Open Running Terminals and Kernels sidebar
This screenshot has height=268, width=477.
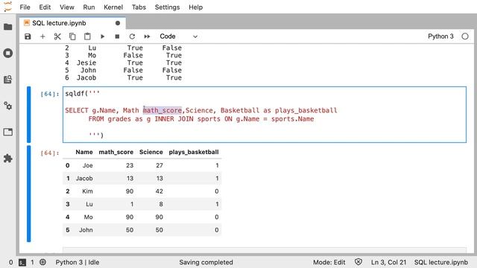pyautogui.click(x=8, y=53)
